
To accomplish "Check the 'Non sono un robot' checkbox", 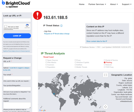I will pos(6,27).
